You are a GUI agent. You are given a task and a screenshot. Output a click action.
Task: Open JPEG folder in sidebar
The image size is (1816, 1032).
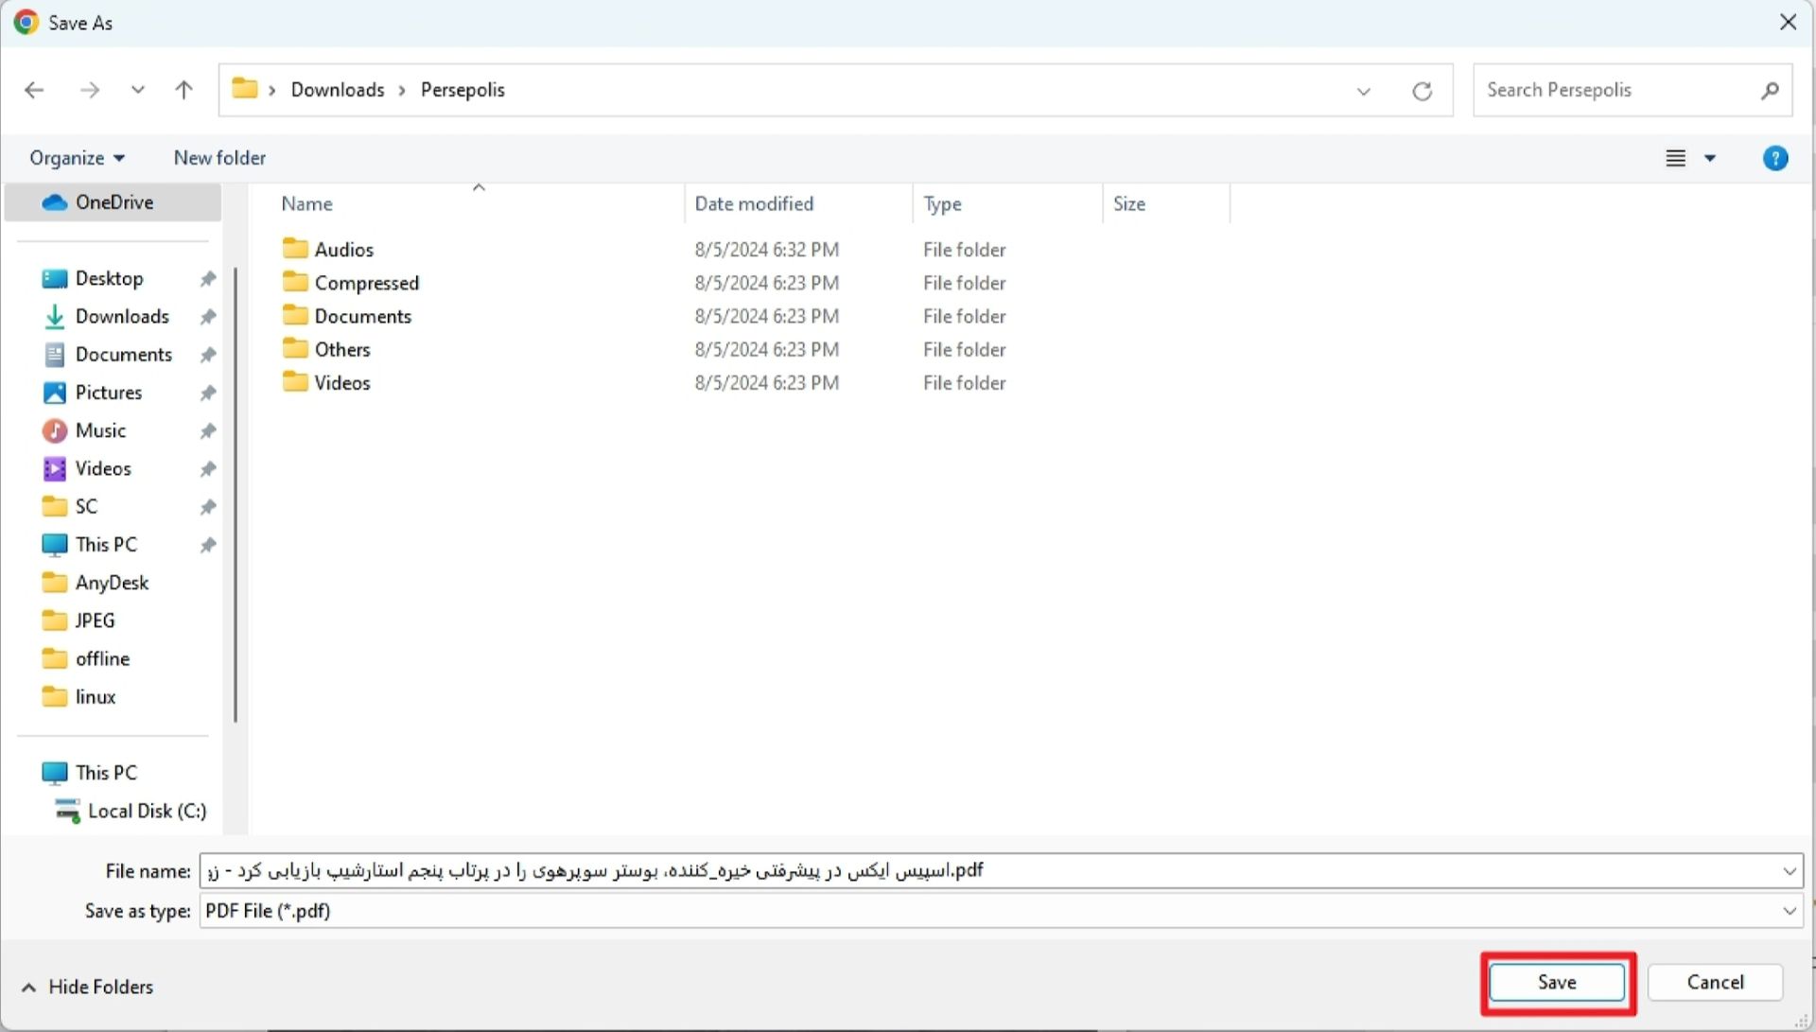point(95,621)
